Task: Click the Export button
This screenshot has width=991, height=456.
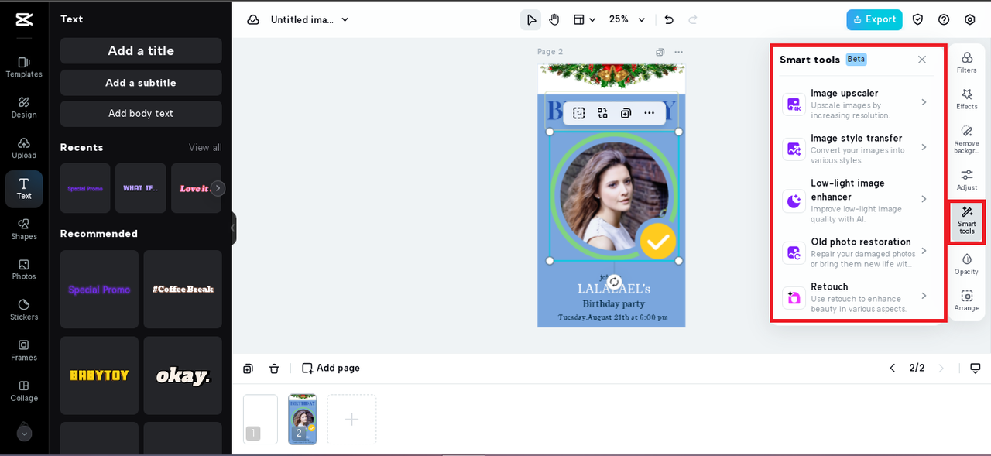Action: (x=874, y=20)
